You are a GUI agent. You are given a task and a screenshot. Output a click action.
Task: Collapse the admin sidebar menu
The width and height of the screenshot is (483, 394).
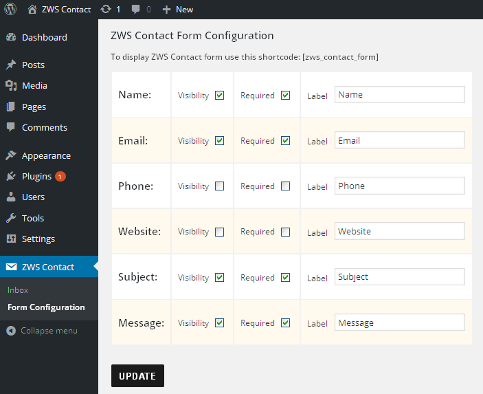(x=42, y=331)
